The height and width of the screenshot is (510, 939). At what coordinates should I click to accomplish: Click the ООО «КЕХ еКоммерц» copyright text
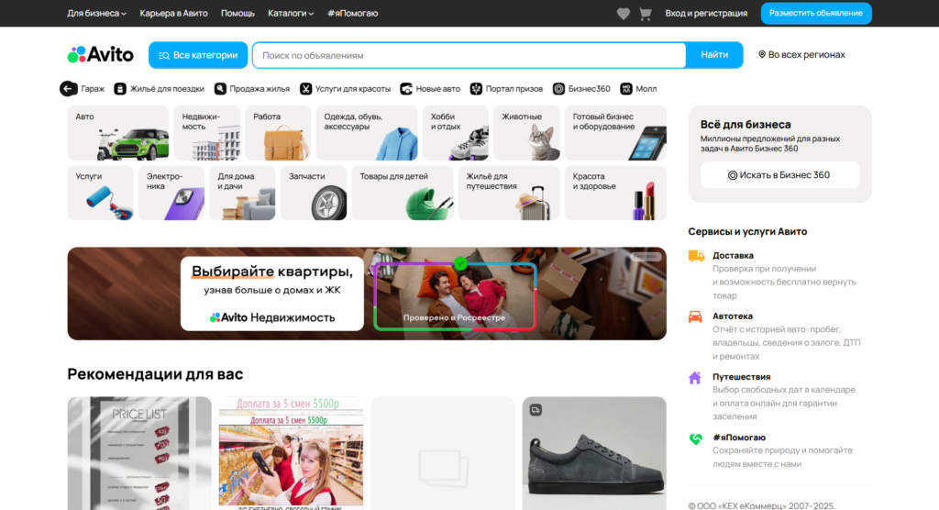762,505
